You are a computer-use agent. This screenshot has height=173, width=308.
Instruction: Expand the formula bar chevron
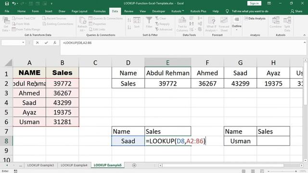coord(305,42)
